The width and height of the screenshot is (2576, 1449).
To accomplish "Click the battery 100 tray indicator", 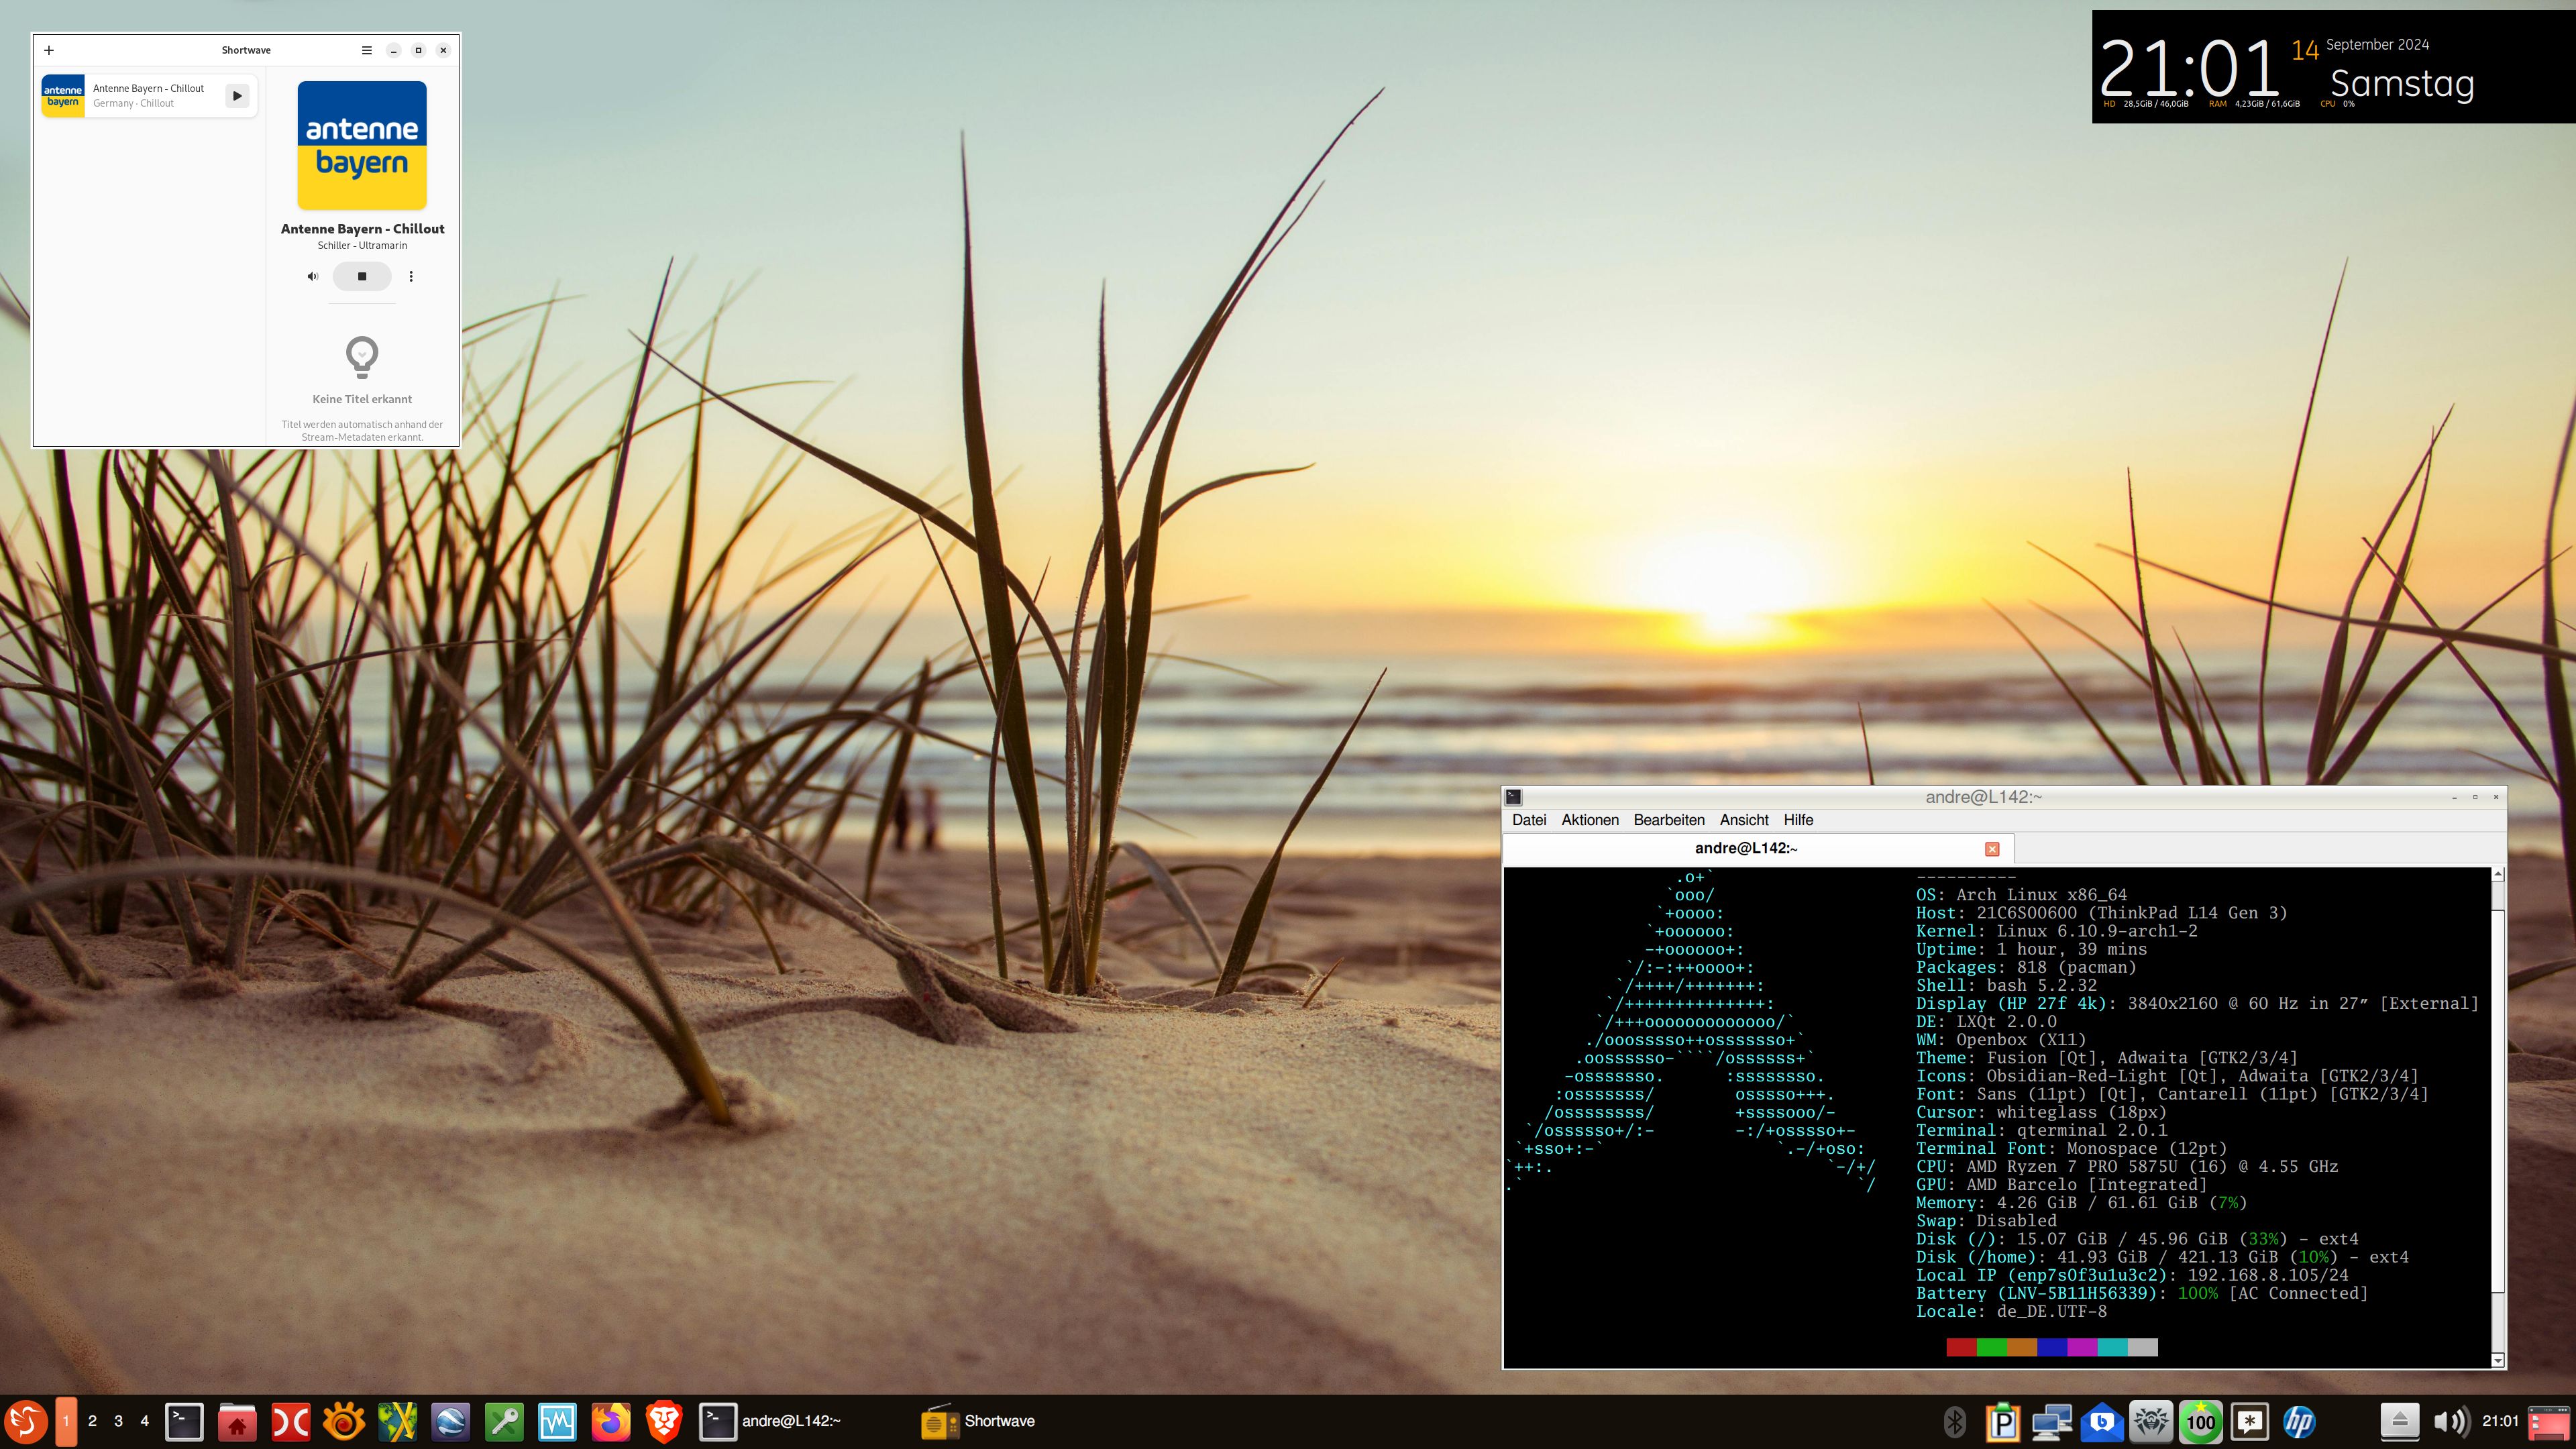I will click(x=2200, y=1421).
